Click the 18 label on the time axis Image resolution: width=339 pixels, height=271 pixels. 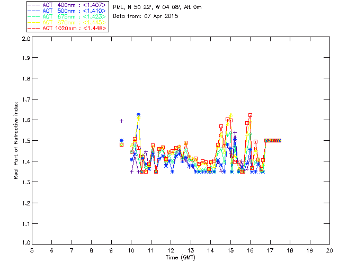pos(290,250)
